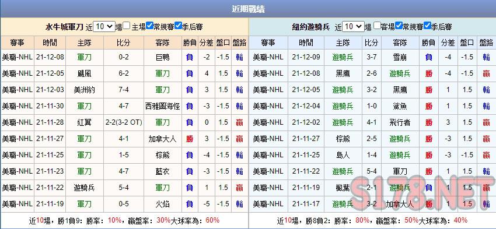Screen dimensions: 496x229
Task: Click score 2-2(3-2 OT) cell
Action: (x=124, y=122)
